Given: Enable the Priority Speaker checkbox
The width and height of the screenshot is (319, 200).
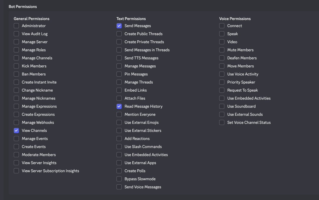Looking at the screenshot, I should tap(222, 82).
